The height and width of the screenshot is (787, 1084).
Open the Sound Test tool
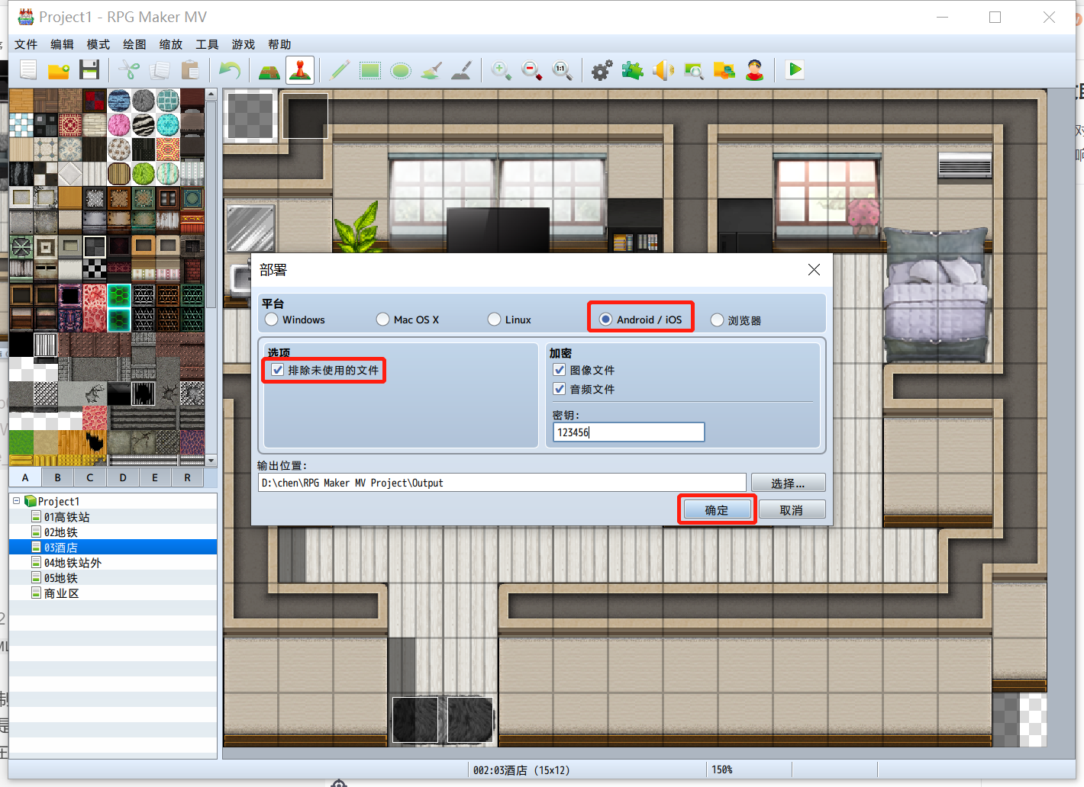pos(663,70)
